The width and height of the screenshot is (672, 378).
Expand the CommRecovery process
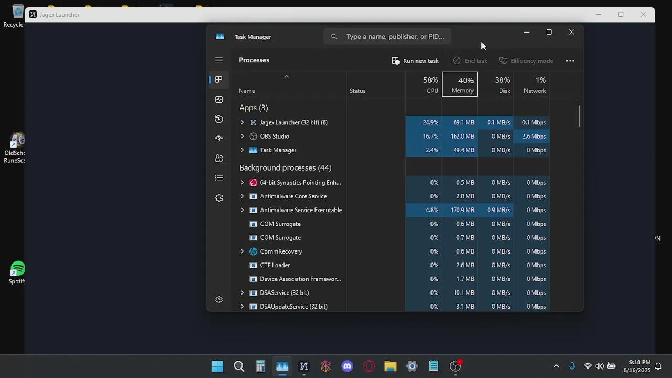(x=242, y=251)
